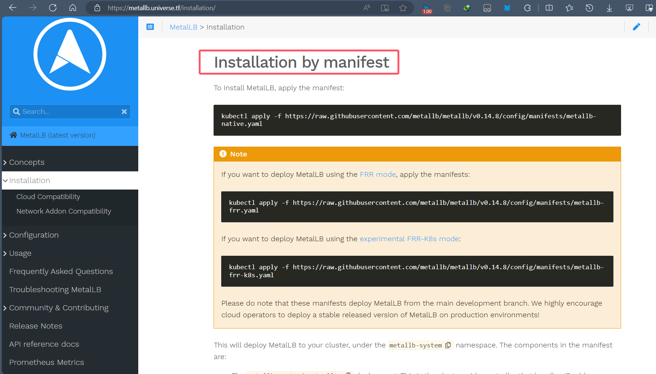Viewport: 656px width, 374px height.
Task: Follow the MetalLB breadcrumb link
Action: [x=183, y=27]
